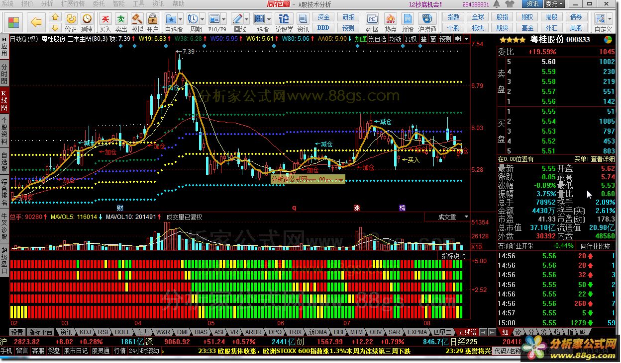
Task: Select the 筹 chip distribution tab
Action: (x=544, y=332)
